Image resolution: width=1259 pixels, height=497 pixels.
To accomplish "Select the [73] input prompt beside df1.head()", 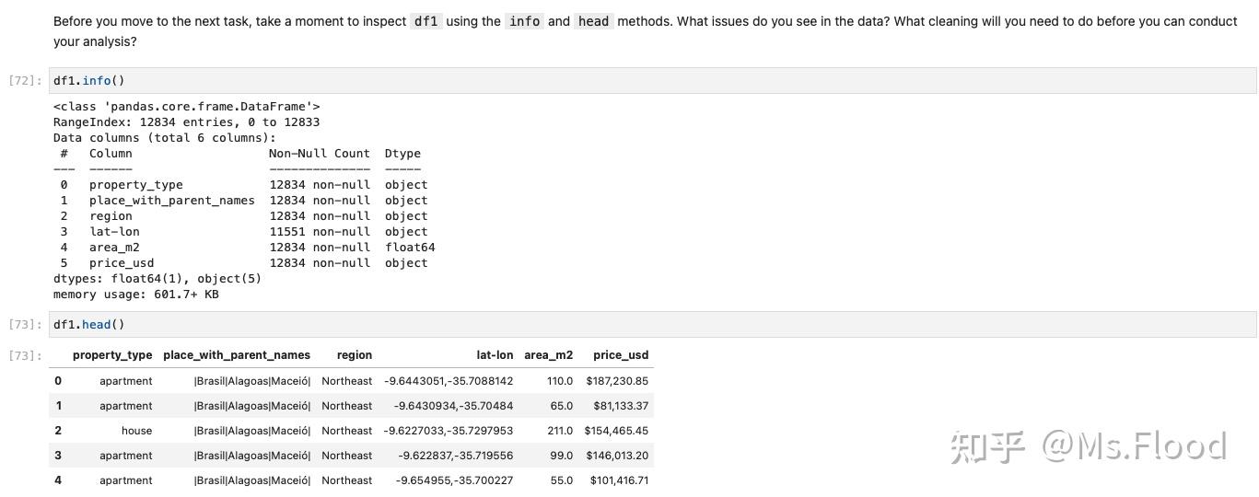I will (x=25, y=325).
